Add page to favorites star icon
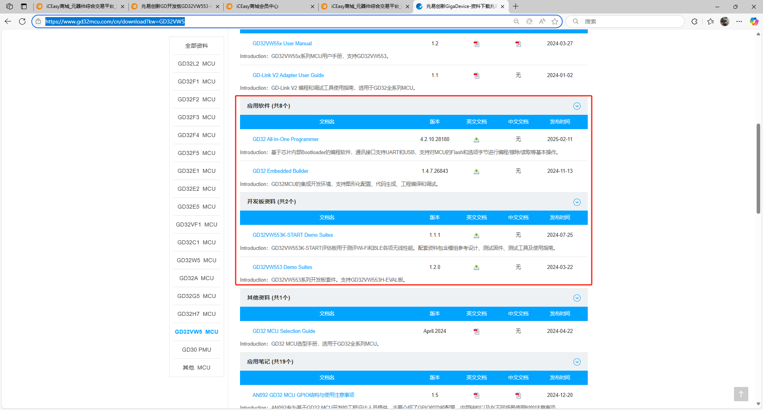763x410 pixels. pyautogui.click(x=555, y=21)
